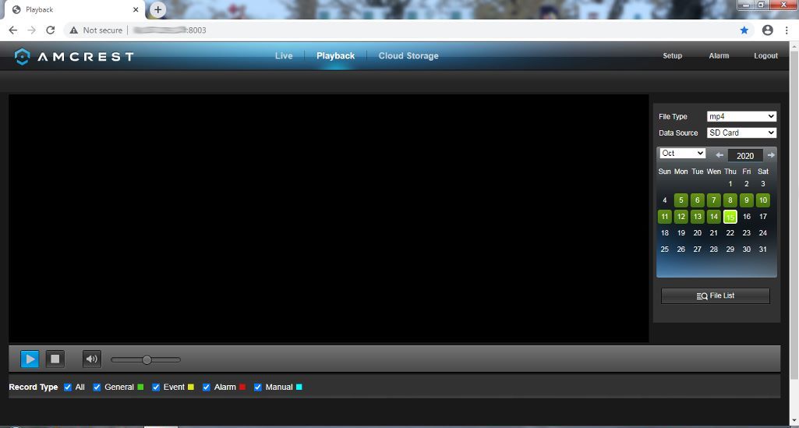Viewport: 799px width, 428px height.
Task: Open the month dropdown showing Oct
Action: [682, 154]
